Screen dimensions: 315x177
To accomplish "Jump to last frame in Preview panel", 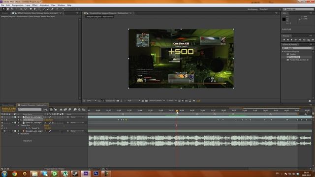I will (300, 40).
